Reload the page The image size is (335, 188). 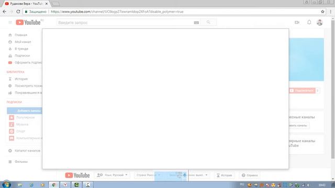click(18, 11)
